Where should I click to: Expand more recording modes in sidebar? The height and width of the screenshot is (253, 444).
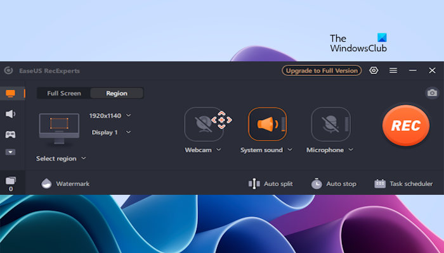click(x=11, y=152)
